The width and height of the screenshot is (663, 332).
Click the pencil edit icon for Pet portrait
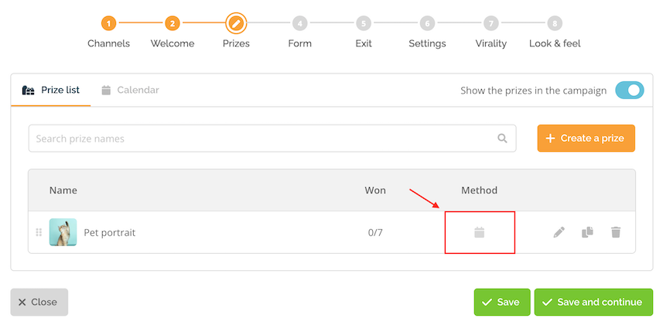tap(559, 232)
